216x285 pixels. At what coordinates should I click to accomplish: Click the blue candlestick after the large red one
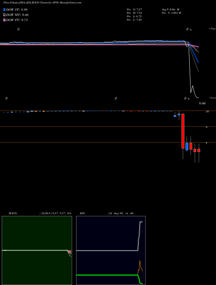pyautogui.click(x=187, y=146)
